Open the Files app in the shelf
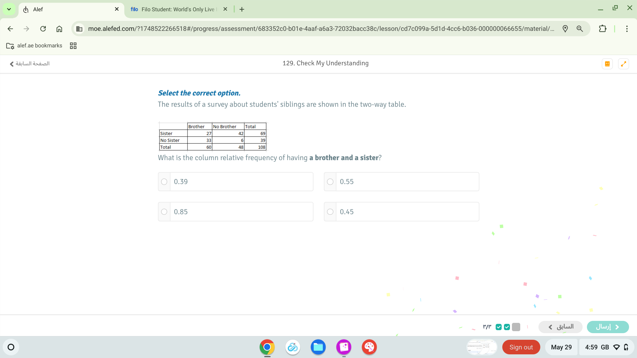The height and width of the screenshot is (358, 637). pyautogui.click(x=318, y=347)
